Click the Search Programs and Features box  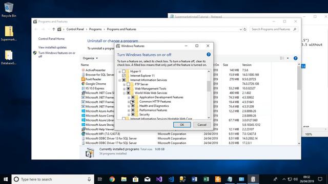coord(274,30)
